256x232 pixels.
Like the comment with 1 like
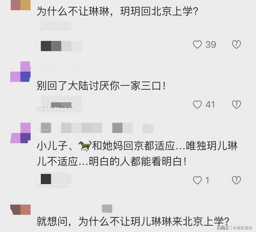click(197, 180)
